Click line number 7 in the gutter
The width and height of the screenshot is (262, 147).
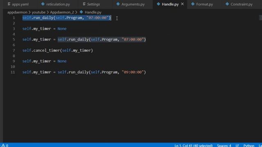(14, 50)
